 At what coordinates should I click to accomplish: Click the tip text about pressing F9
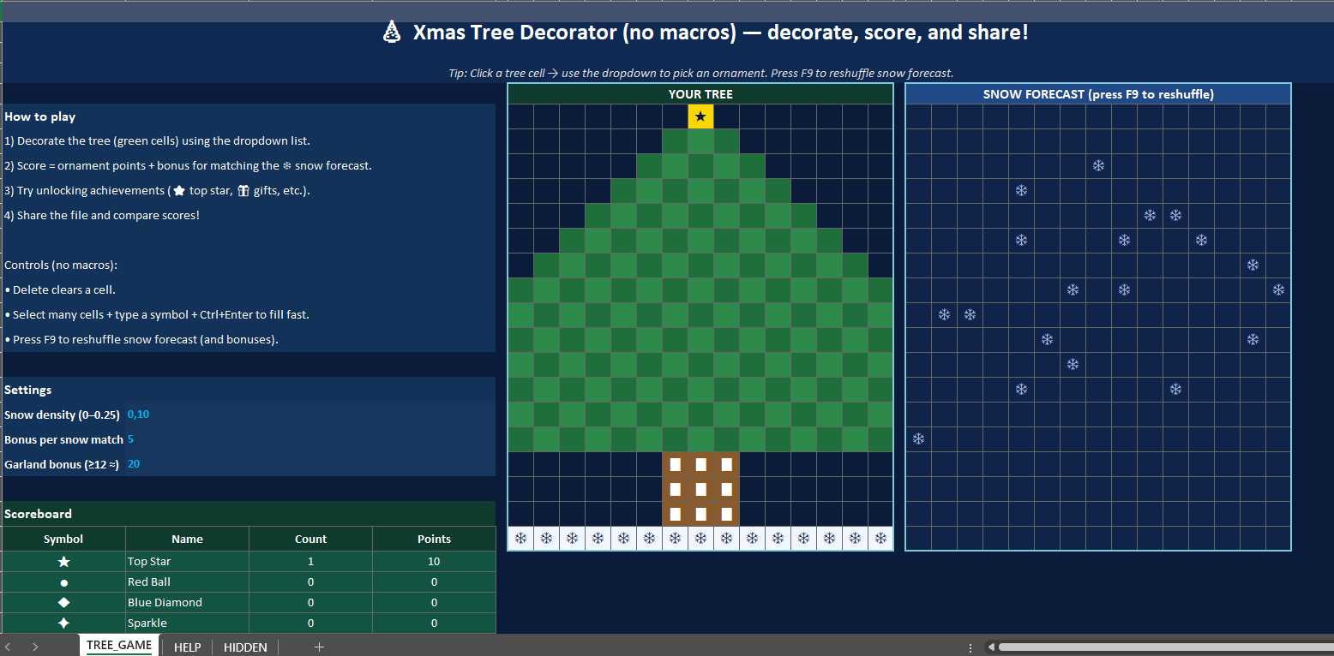pyautogui.click(x=700, y=74)
